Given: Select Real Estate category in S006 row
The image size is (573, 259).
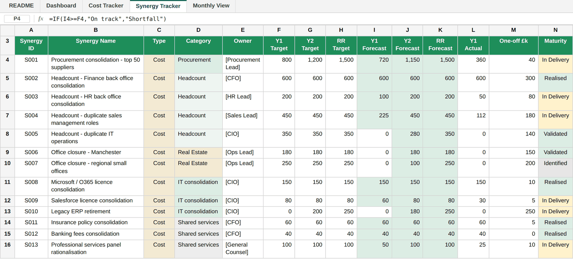Looking at the screenshot, I should pyautogui.click(x=198, y=152).
